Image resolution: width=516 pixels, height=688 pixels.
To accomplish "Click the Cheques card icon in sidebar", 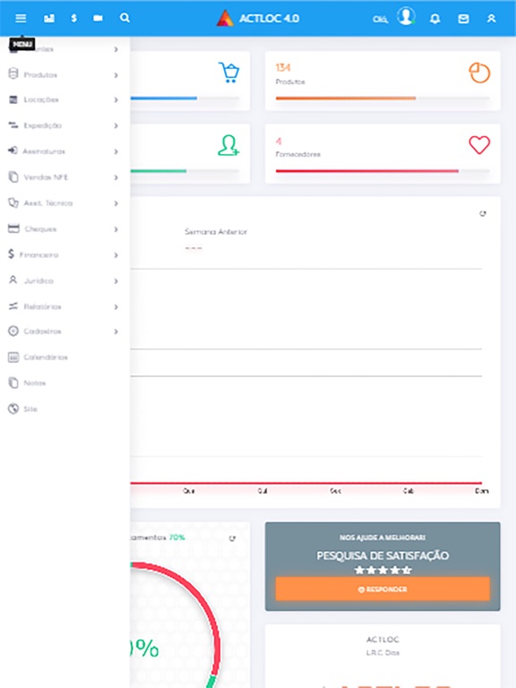I will (13, 228).
